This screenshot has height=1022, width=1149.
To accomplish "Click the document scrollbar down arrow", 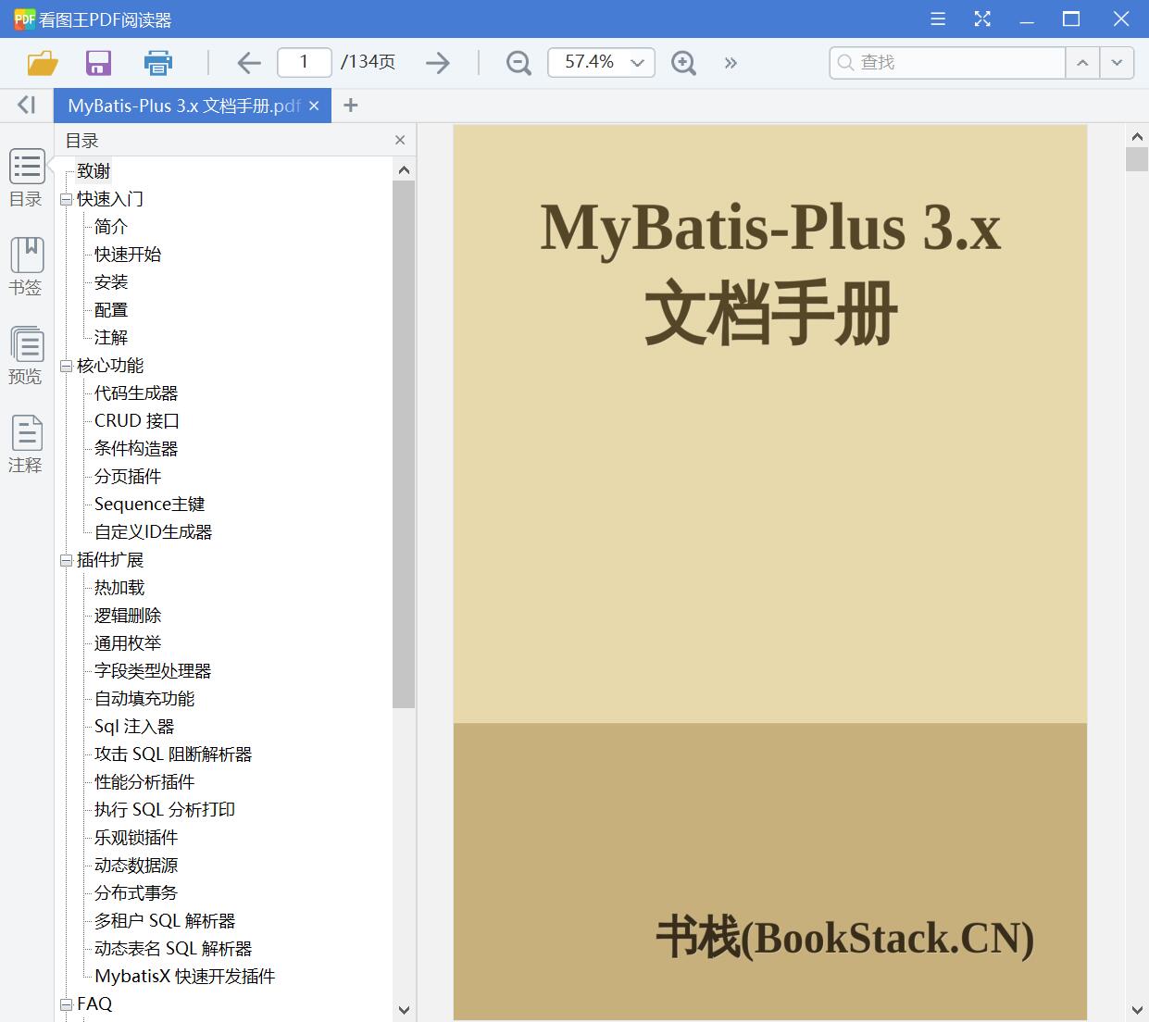I will (x=1137, y=1009).
